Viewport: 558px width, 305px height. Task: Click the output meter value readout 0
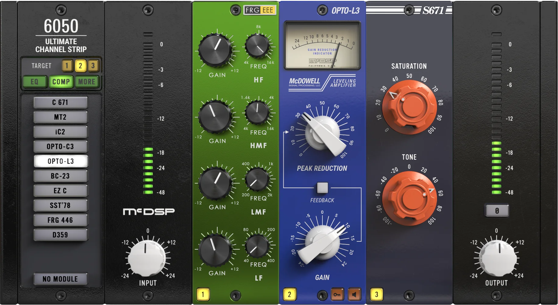point(497,211)
